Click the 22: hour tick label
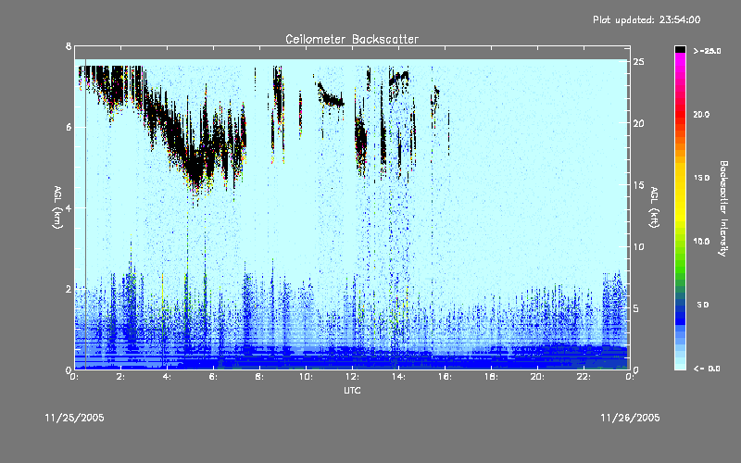The image size is (741, 463). click(x=584, y=377)
